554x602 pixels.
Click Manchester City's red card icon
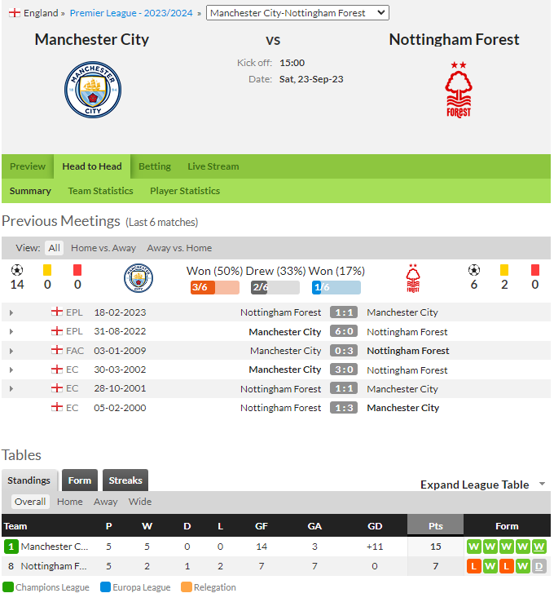[77, 270]
